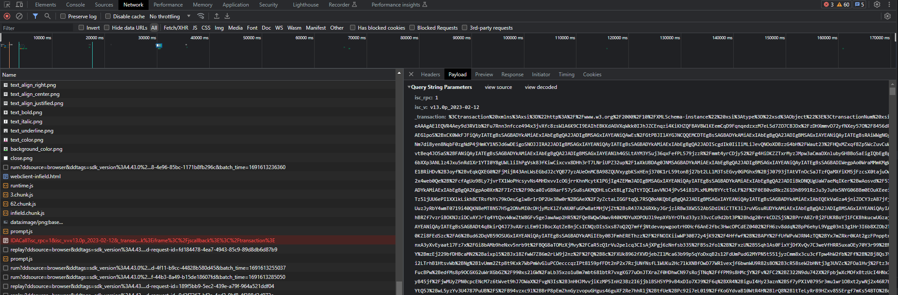Screen dimensions: 898x295
Task: Click inside the Filter text field
Action: [37, 28]
